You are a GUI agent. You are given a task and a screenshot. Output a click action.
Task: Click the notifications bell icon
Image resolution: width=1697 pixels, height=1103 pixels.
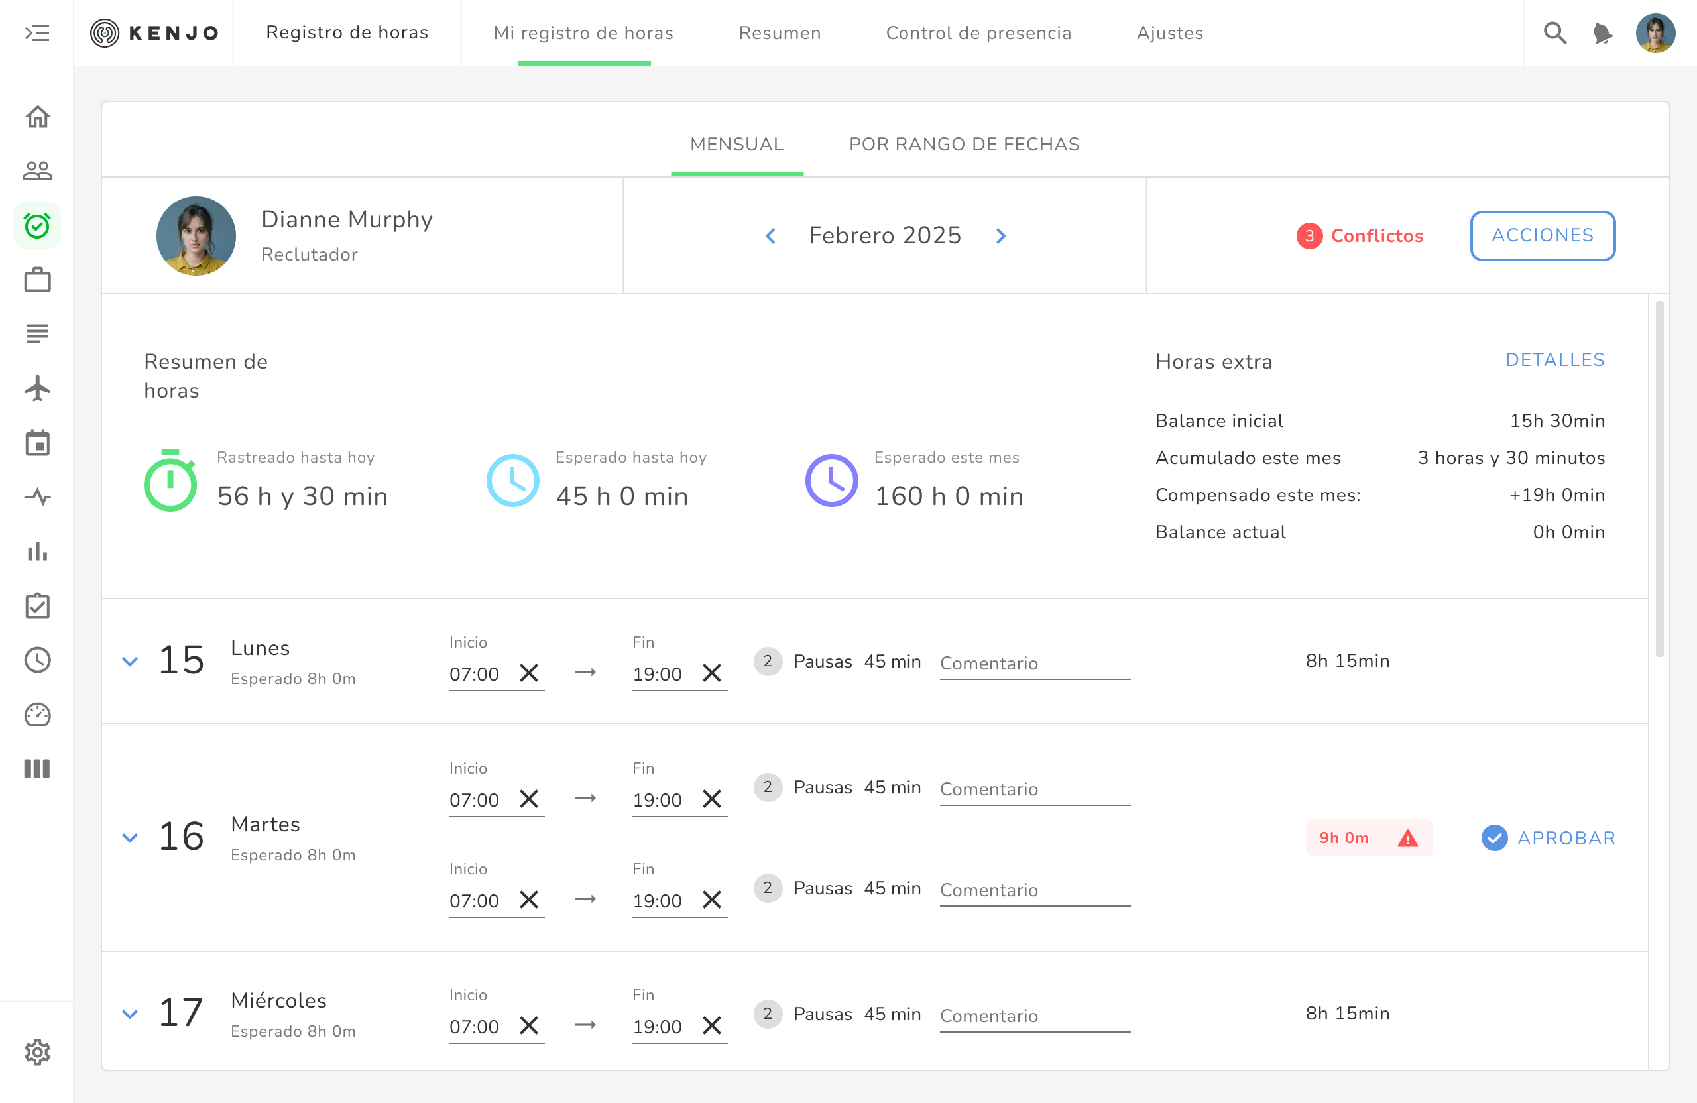coord(1602,32)
